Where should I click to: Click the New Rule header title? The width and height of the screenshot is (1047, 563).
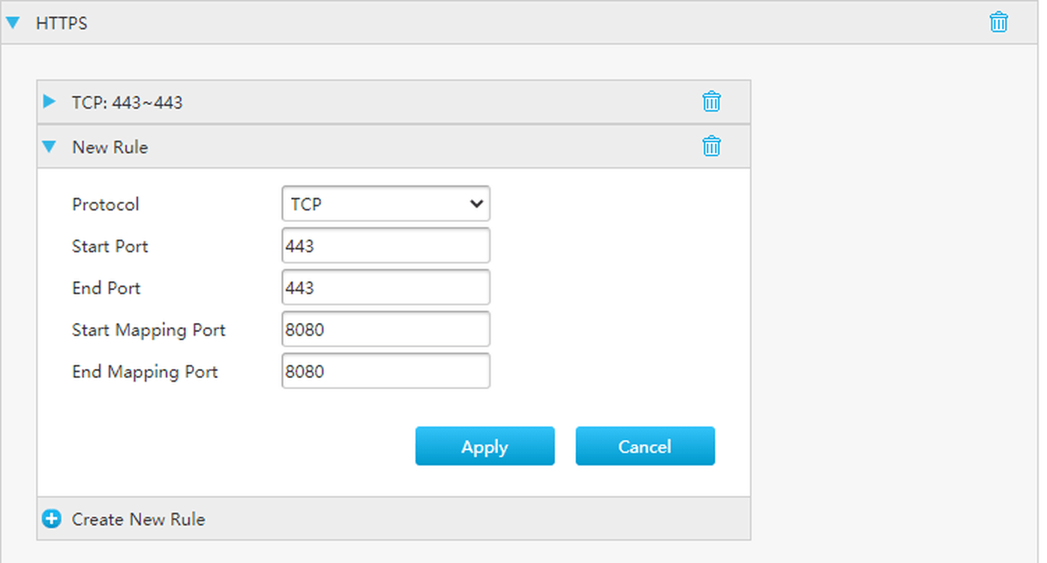pyautogui.click(x=109, y=148)
